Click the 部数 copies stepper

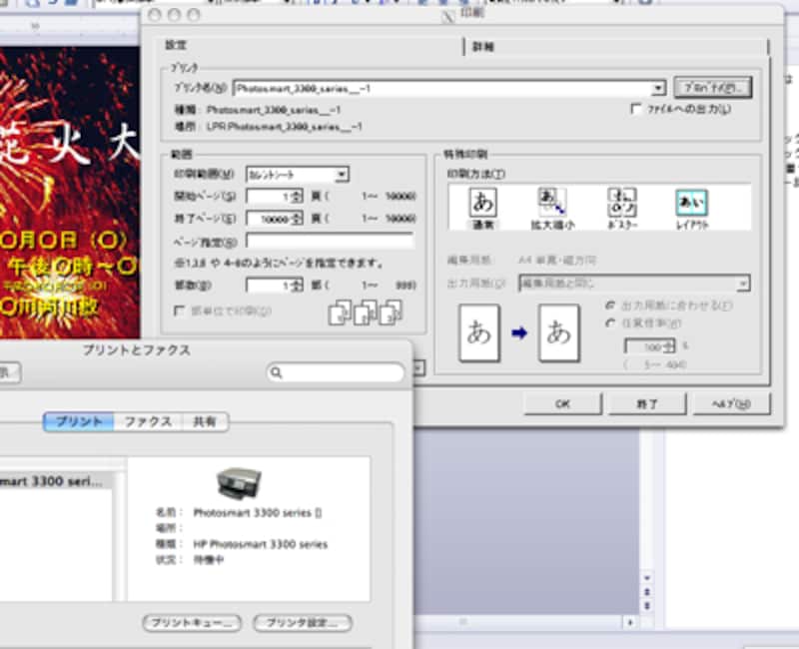(296, 286)
